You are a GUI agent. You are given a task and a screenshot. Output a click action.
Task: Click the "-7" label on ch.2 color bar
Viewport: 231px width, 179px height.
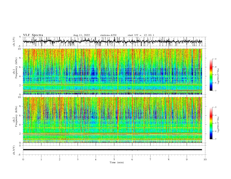(x=215, y=139)
